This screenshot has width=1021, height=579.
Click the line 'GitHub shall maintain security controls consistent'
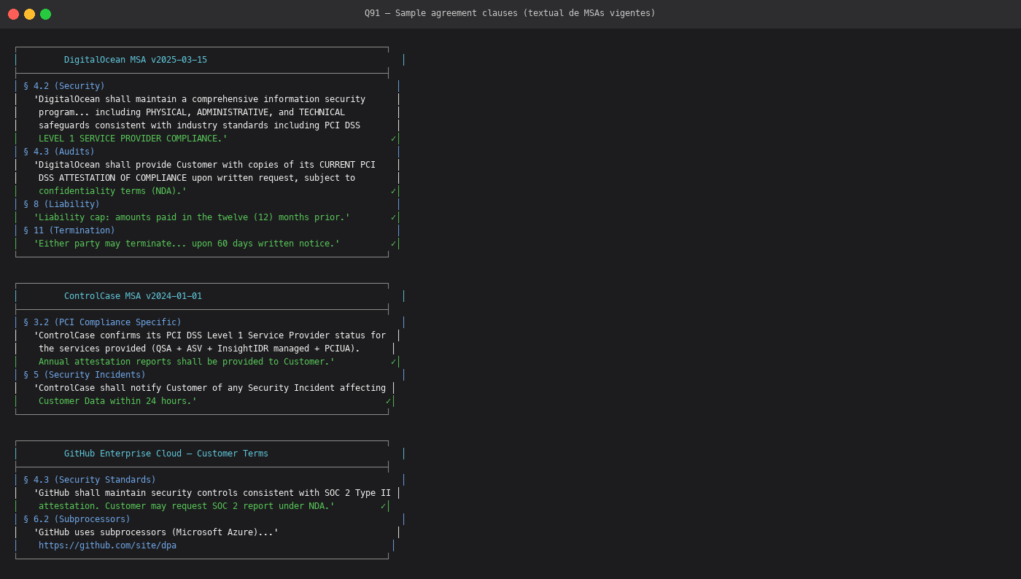[212, 493]
